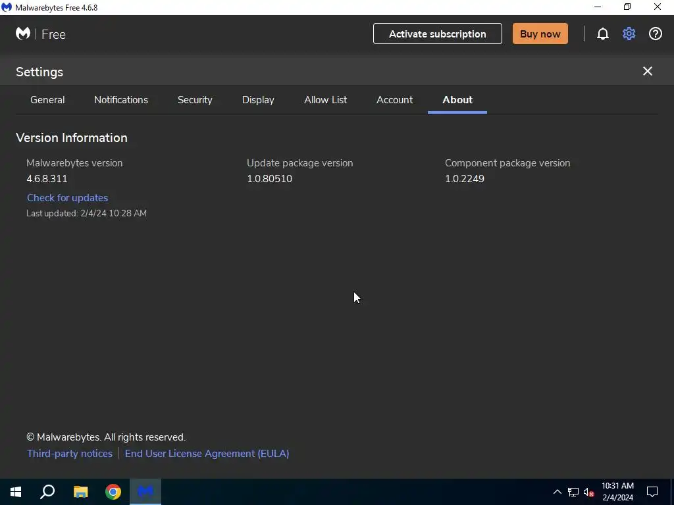Click the Last updated timestamp text
The width and height of the screenshot is (674, 505).
click(86, 214)
